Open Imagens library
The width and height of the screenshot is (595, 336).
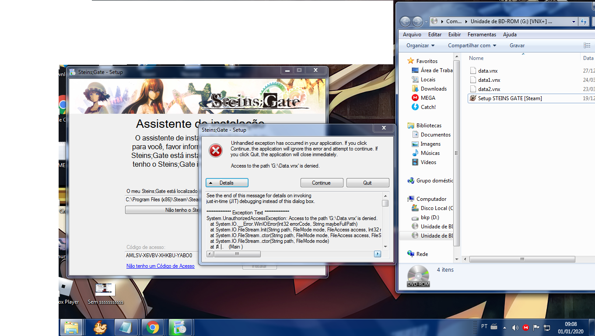(426, 144)
